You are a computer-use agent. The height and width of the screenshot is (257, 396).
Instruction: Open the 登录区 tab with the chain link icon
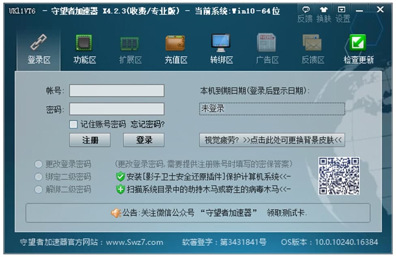[x=39, y=50]
